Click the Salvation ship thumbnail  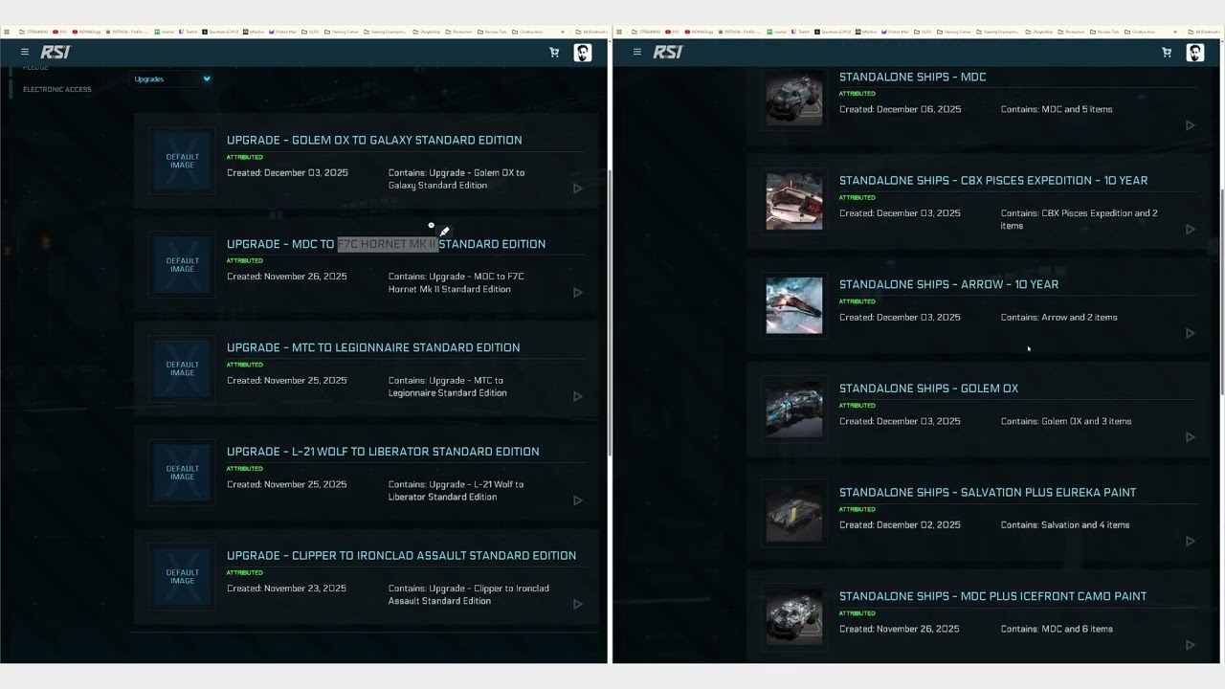793,513
